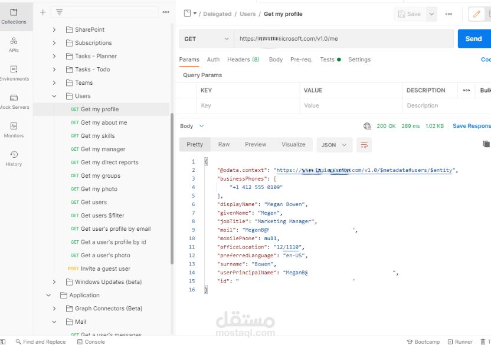491x345 pixels.
Task: Open the Environments sidebar section
Action: 14,73
